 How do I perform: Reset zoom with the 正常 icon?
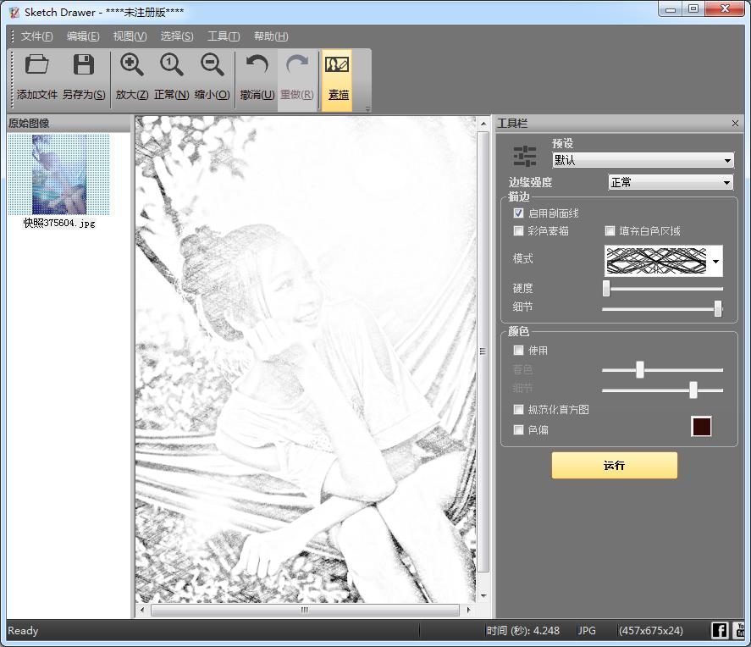click(x=171, y=65)
